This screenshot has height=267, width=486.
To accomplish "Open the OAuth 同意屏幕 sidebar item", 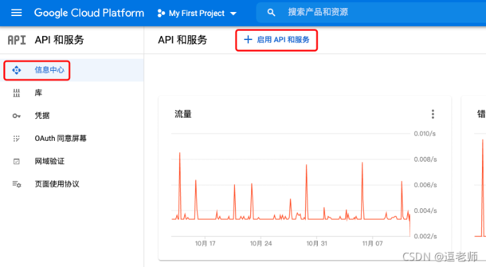I will coord(60,138).
